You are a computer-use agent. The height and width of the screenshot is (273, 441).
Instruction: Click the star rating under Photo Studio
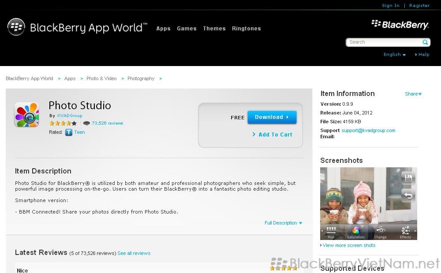click(63, 123)
